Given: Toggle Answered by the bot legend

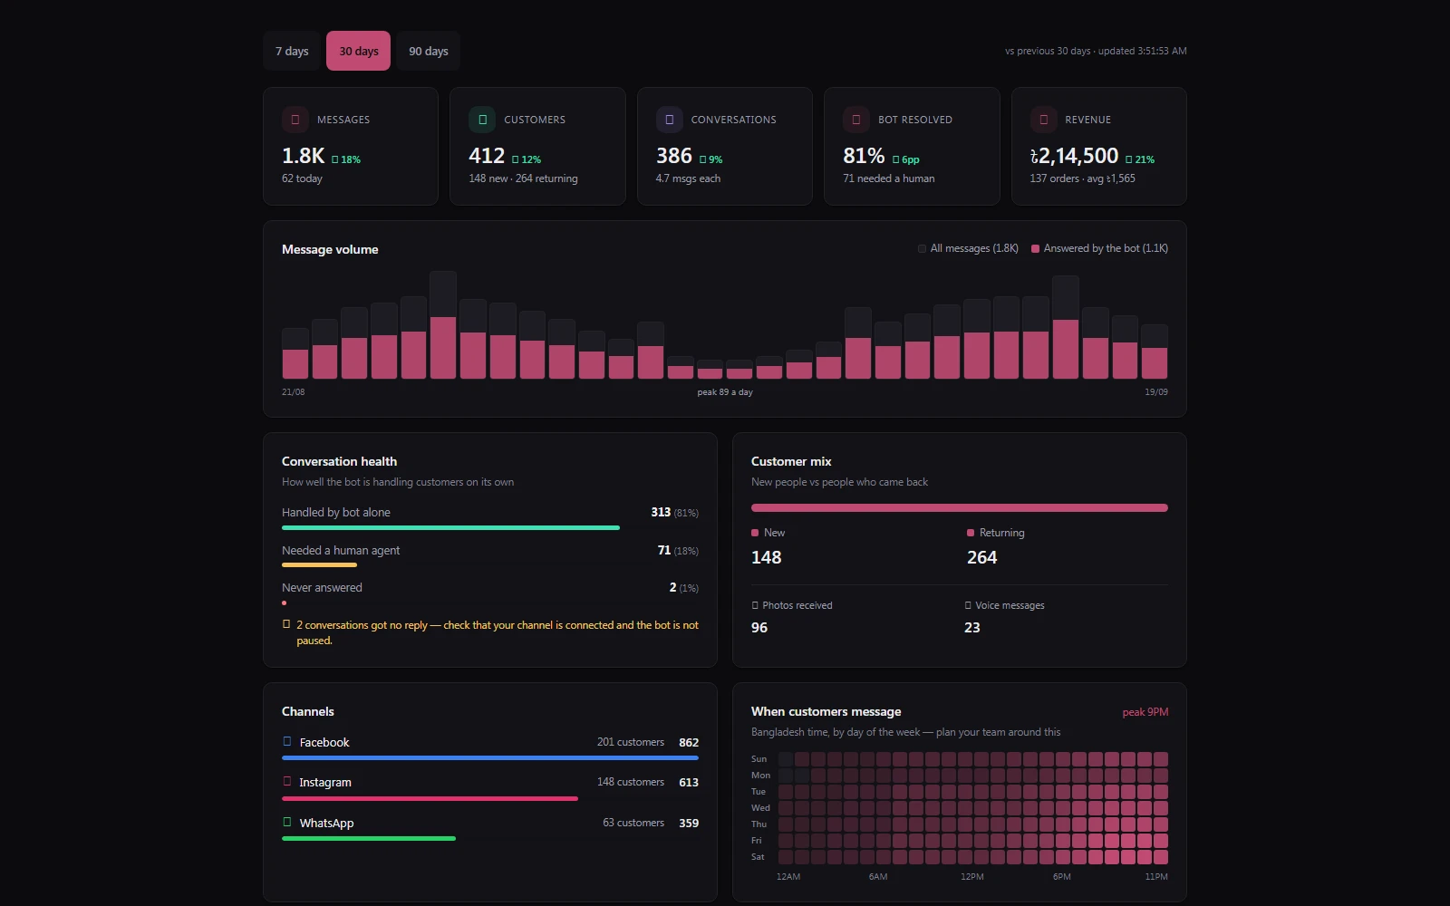Looking at the screenshot, I should pos(1099,248).
